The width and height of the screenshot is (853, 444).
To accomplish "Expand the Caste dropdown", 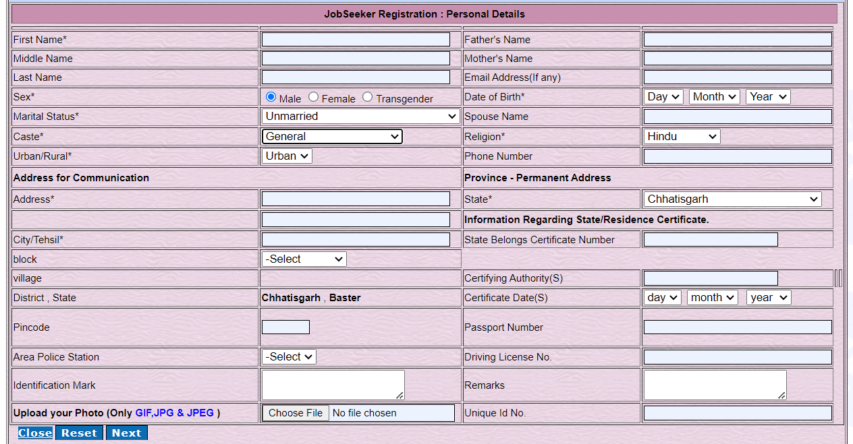I will tap(332, 137).
